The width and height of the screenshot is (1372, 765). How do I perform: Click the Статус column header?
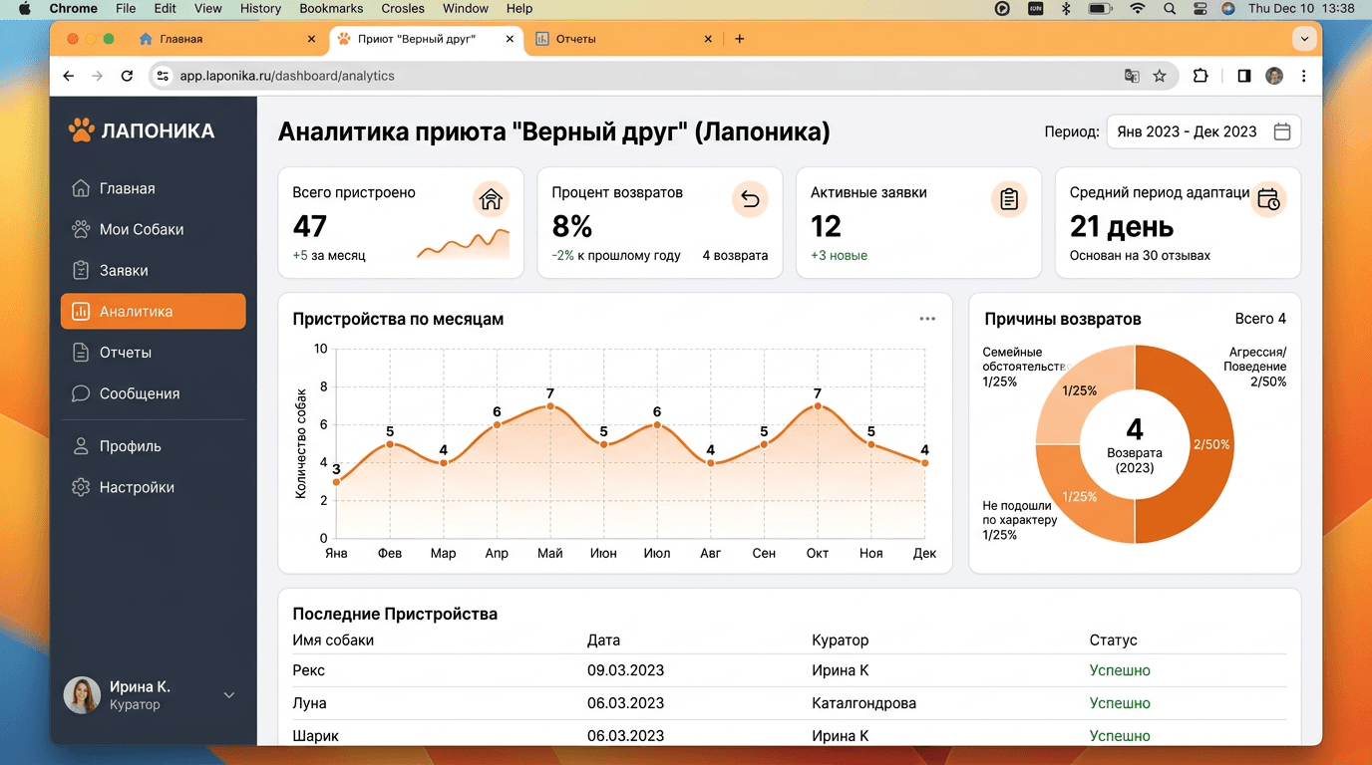[x=1113, y=640]
